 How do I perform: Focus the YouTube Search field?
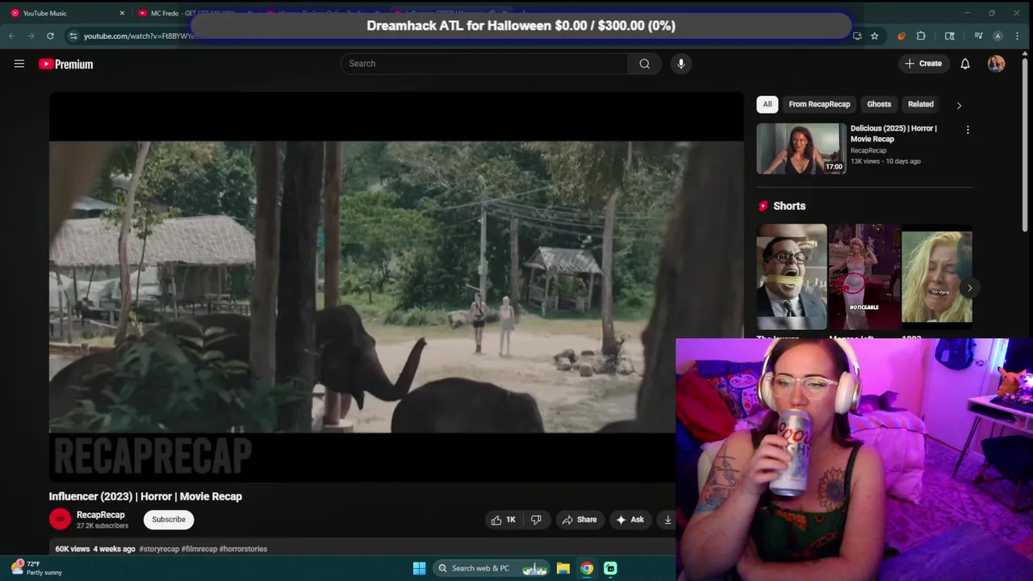[x=484, y=64]
